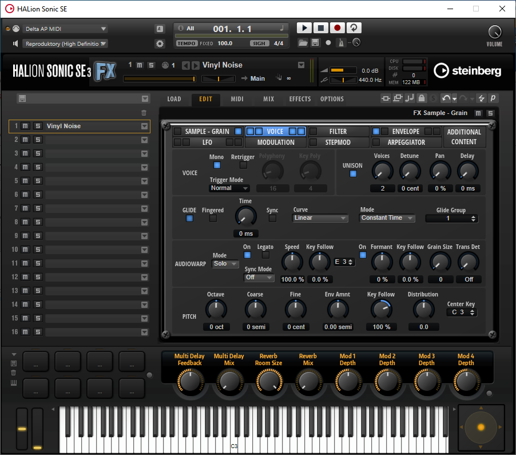Open the Sync Mode Off dropdown
Image resolution: width=516 pixels, height=455 pixels.
259,277
